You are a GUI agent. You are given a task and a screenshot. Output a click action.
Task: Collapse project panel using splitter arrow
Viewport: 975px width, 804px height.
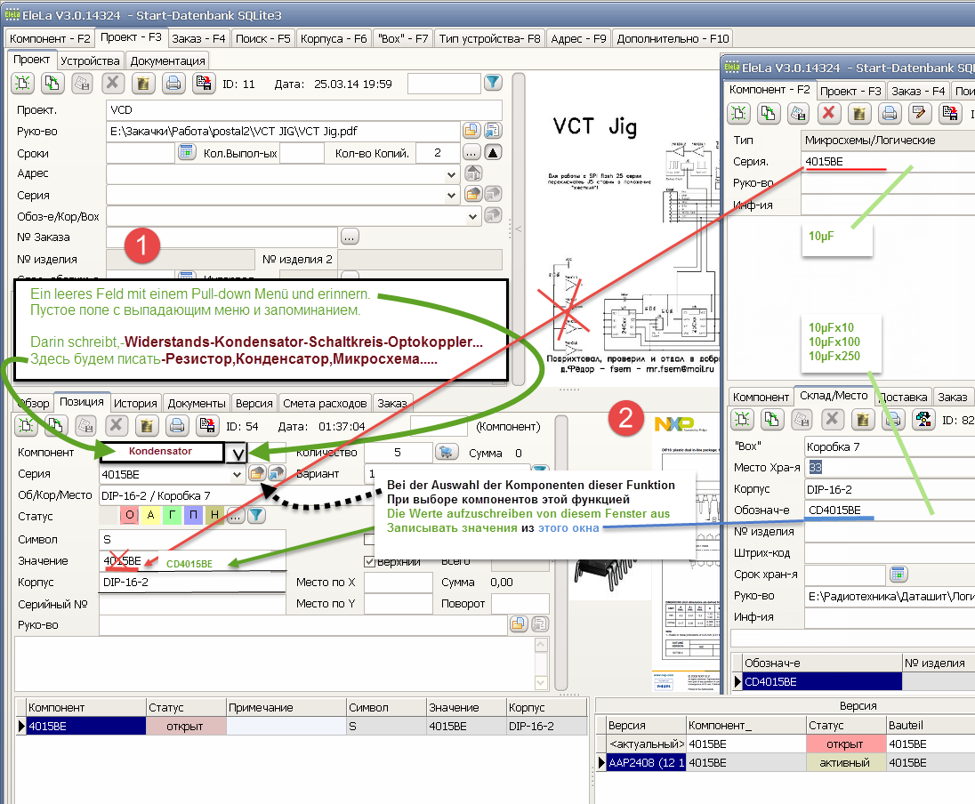pos(518,229)
